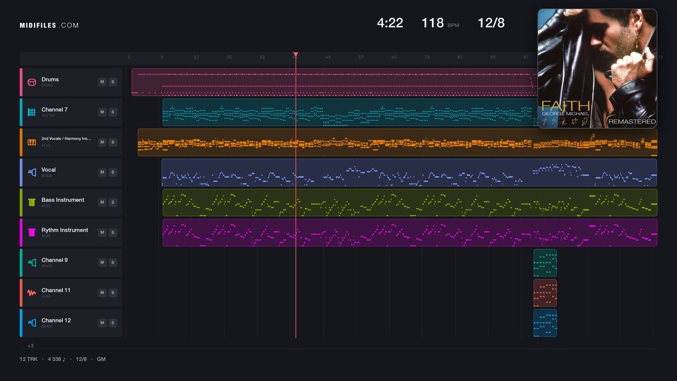Click the Drums track drum icon
The height and width of the screenshot is (381, 677).
31,82
